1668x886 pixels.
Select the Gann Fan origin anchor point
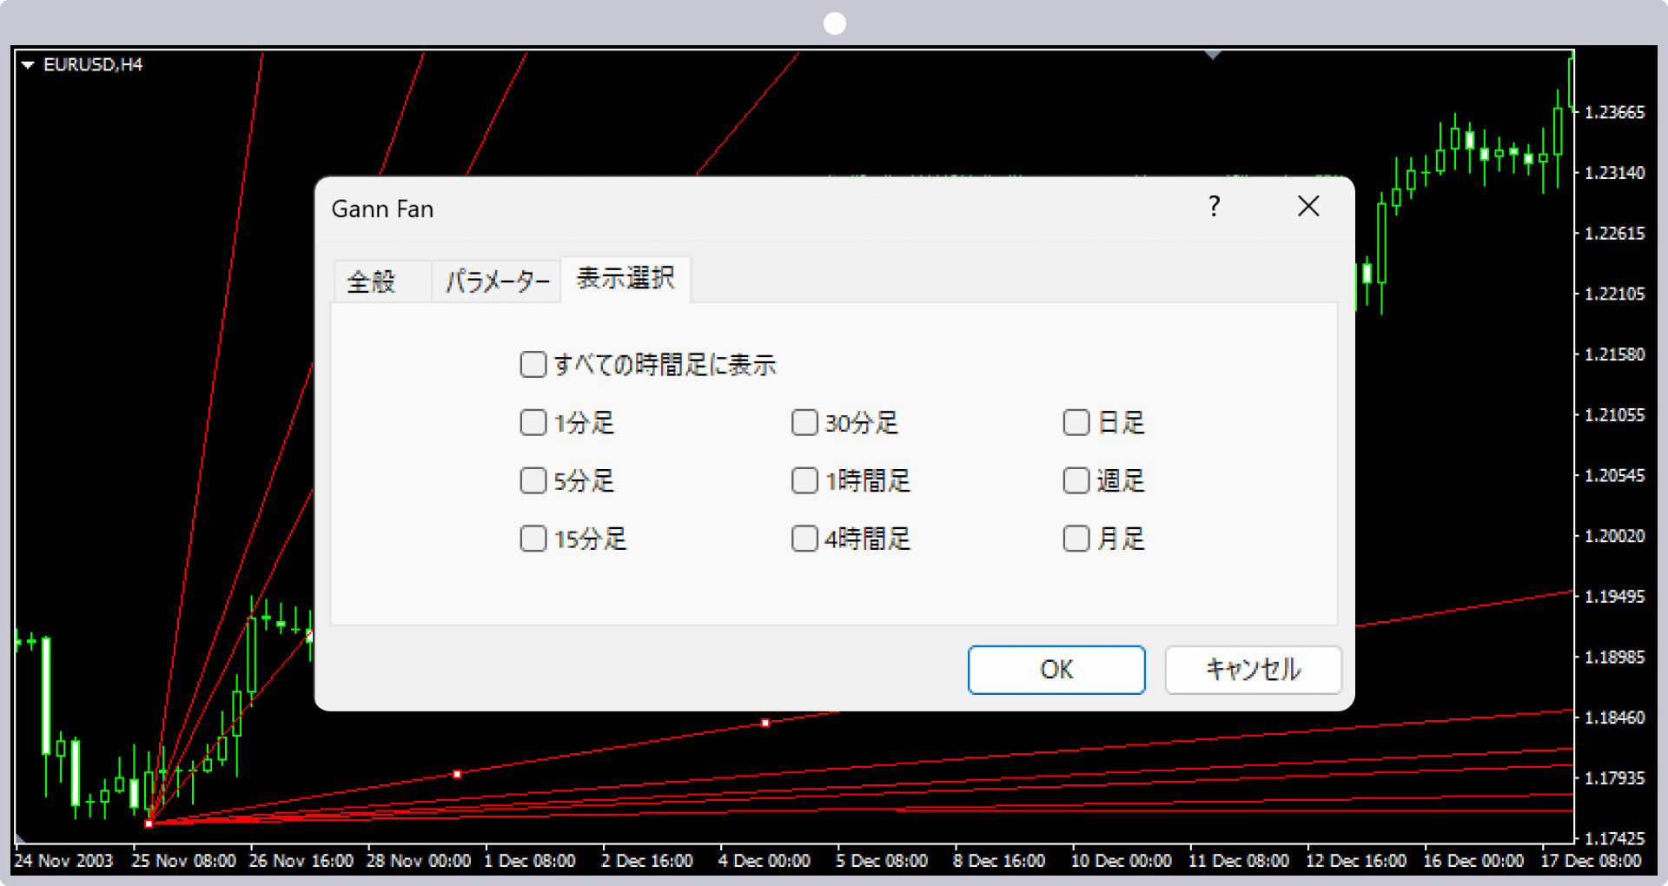coord(149,823)
